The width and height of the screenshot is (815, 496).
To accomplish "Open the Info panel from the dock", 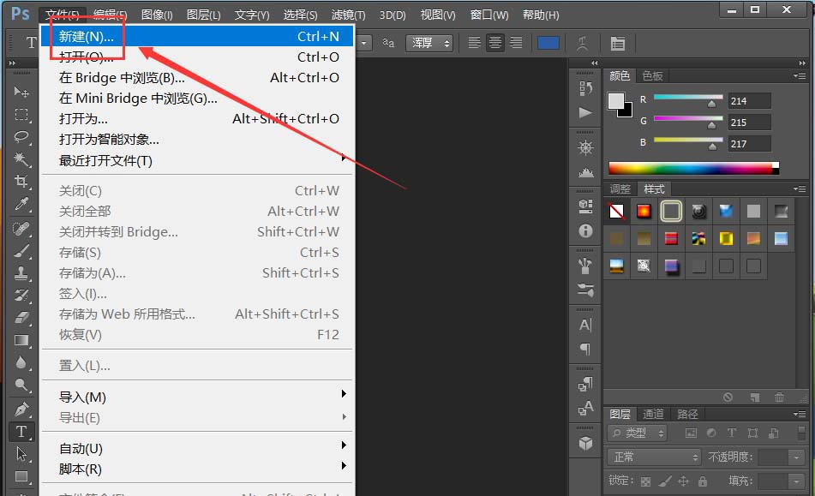I will 586,230.
